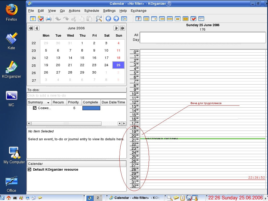Click the New Event toolbar icon

(33, 19)
